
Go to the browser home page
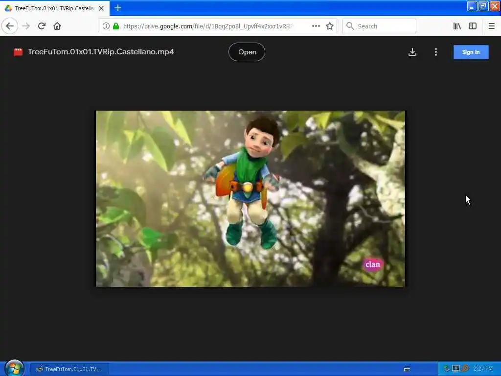pos(57,26)
